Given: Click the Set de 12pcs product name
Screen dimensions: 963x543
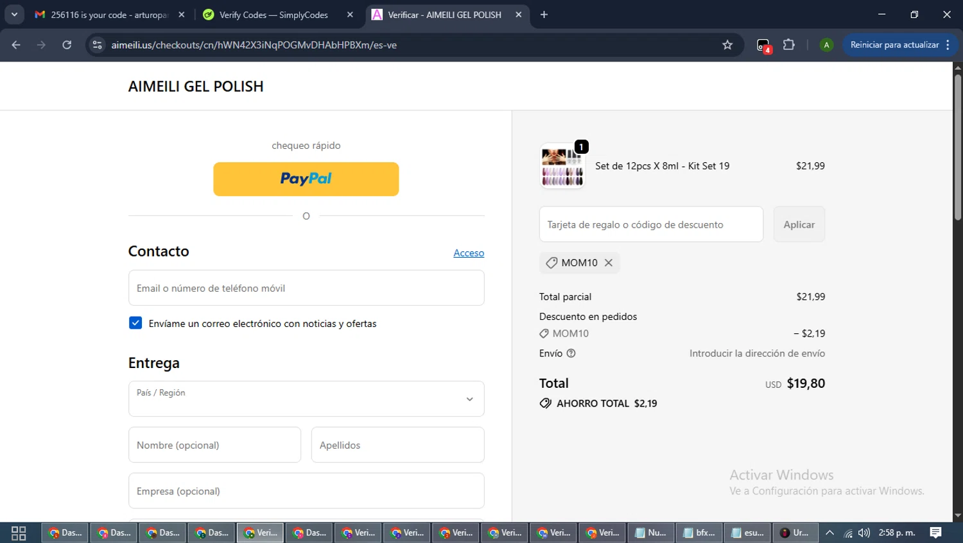Looking at the screenshot, I should click(663, 166).
